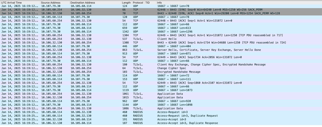The image size is (322, 127).
Task: Select the UDP packet with Len=871
Action: click(x=161, y=54)
